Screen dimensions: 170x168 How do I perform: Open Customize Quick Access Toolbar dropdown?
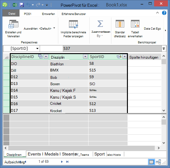47,5
